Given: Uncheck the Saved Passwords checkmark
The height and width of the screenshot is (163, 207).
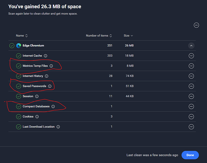Looking at the screenshot, I should pyautogui.click(x=19, y=86).
